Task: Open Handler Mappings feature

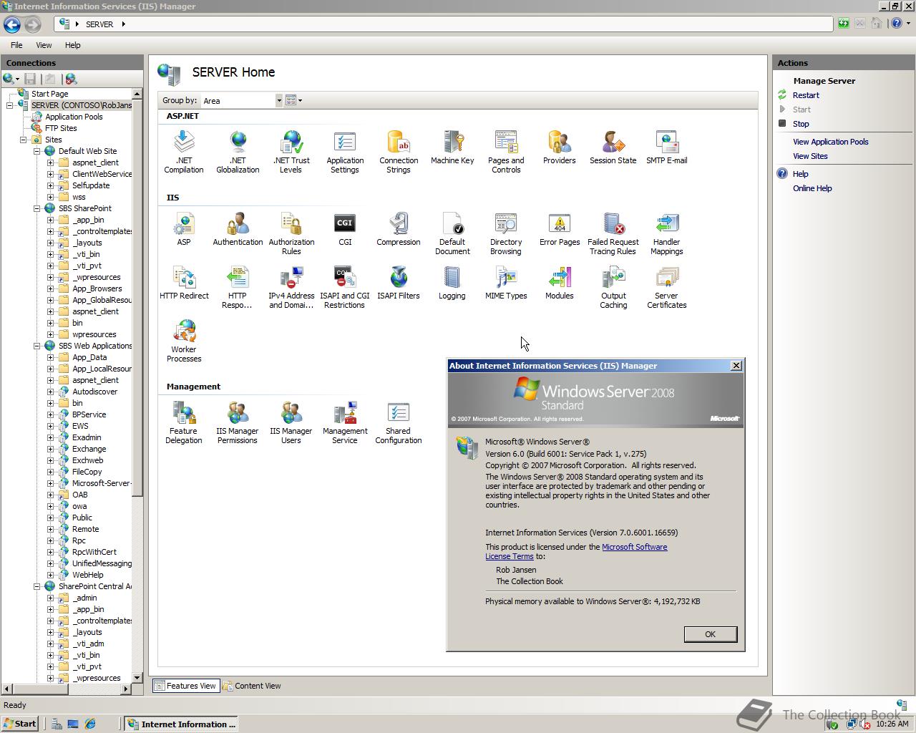Action: coord(667,233)
